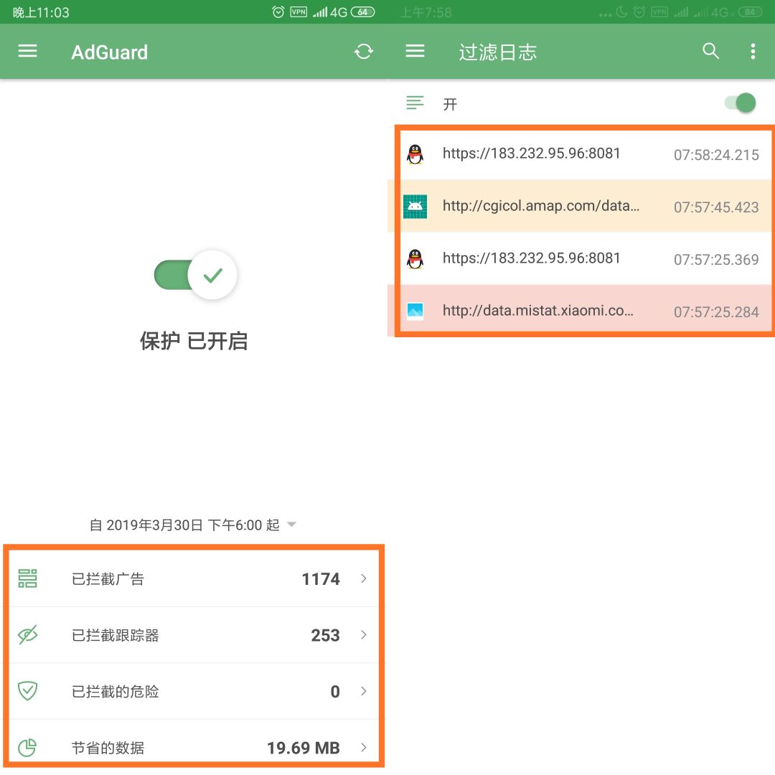The width and height of the screenshot is (775, 775).
Task: Tap the 19.69 MB saved data value
Action: [304, 748]
